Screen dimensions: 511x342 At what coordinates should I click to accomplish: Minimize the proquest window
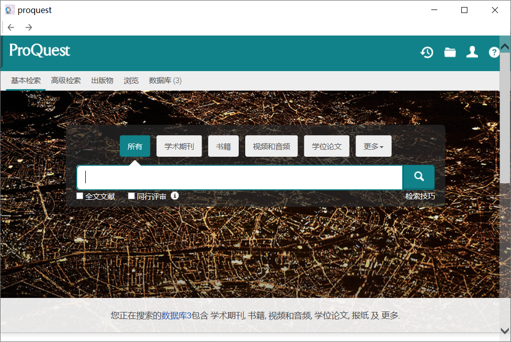click(434, 10)
